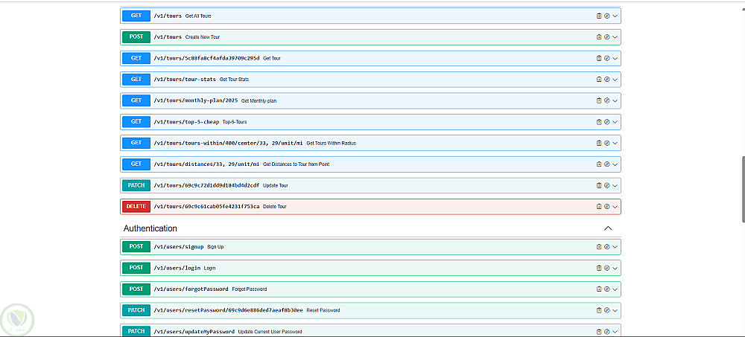Click the clipboard icon on Get Tours Within Radius row
Viewport: 745px width, 337px height.
[599, 143]
